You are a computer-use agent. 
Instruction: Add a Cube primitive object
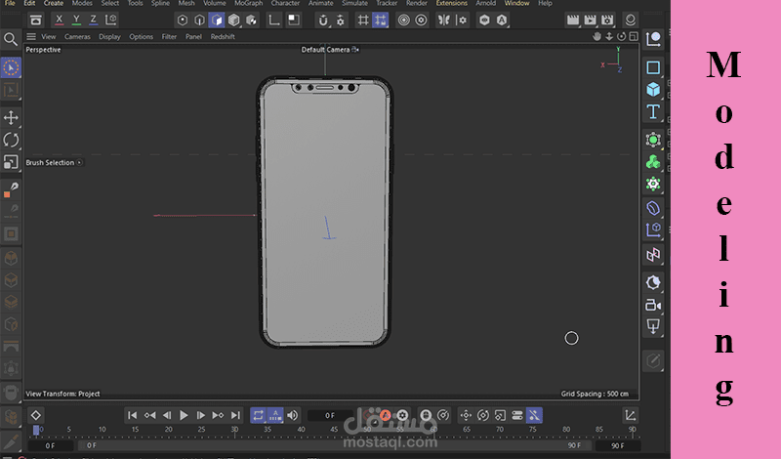pos(653,90)
